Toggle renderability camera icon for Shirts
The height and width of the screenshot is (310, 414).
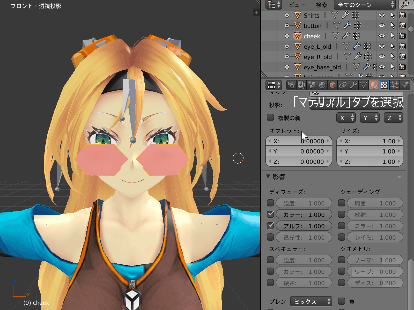point(402,15)
